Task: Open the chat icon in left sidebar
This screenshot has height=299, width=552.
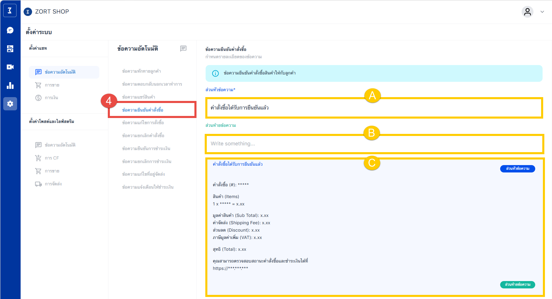Action: point(10,30)
